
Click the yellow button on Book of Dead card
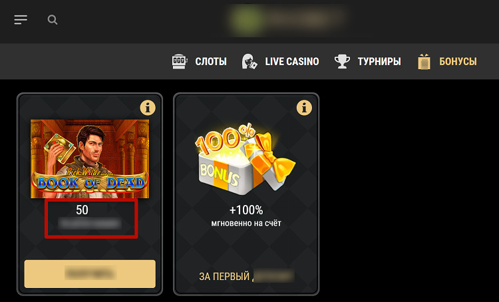(x=90, y=274)
